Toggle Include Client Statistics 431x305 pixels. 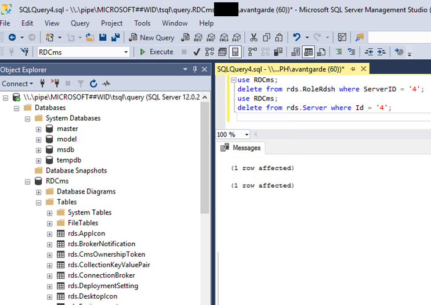click(x=278, y=52)
